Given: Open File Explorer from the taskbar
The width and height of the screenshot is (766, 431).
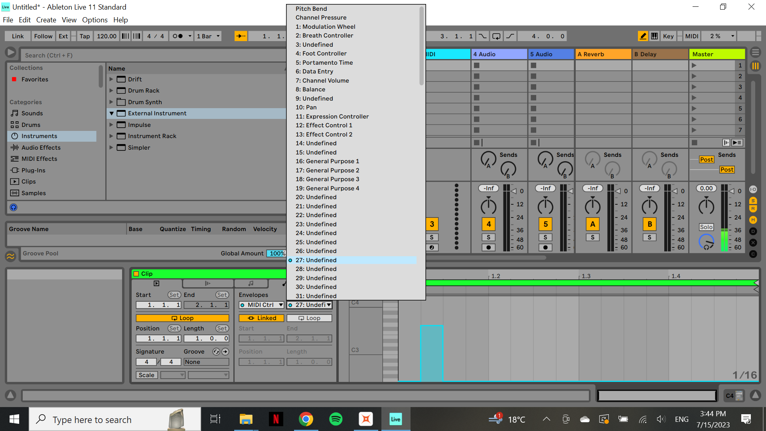Looking at the screenshot, I should click(x=246, y=419).
